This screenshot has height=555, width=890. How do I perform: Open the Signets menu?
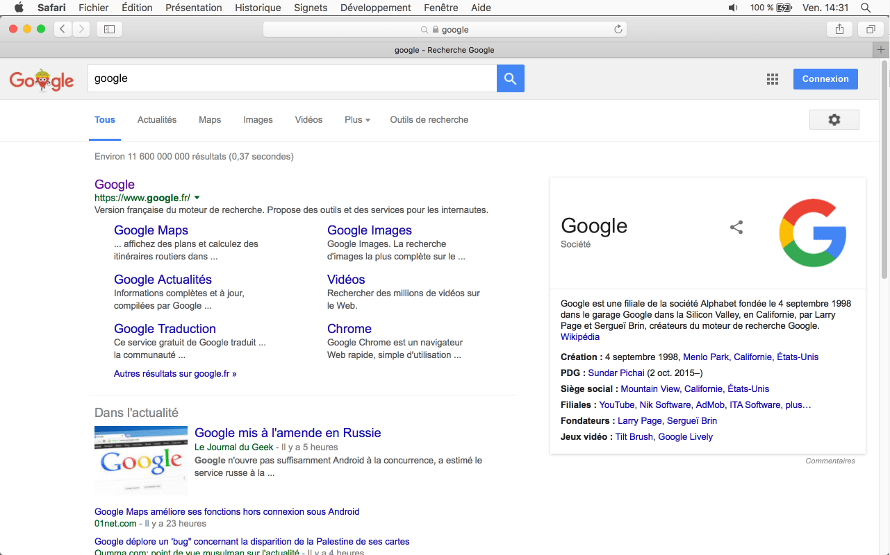[311, 8]
